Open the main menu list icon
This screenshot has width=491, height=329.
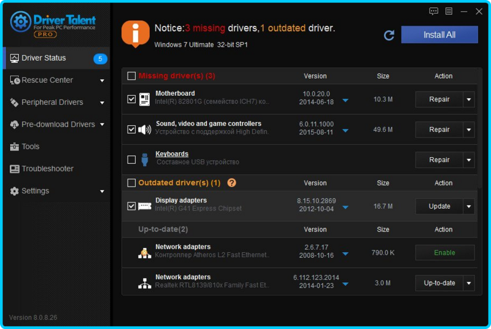tap(449, 11)
